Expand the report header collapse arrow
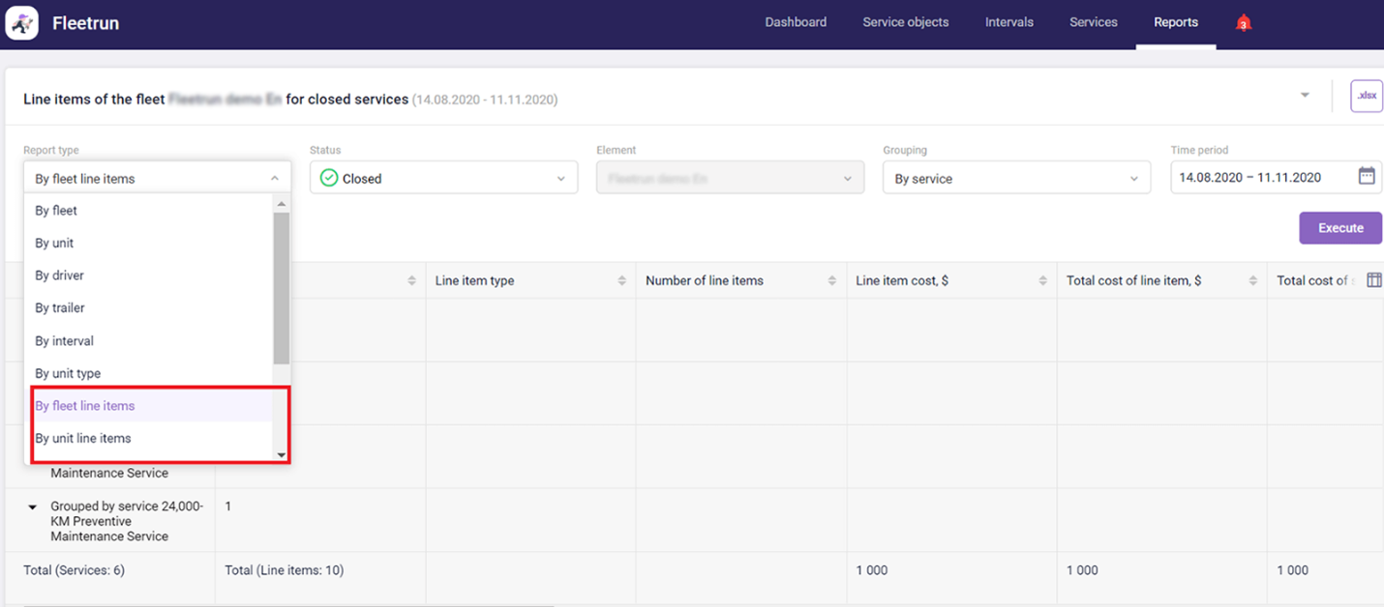The height and width of the screenshot is (607, 1384). click(1305, 96)
